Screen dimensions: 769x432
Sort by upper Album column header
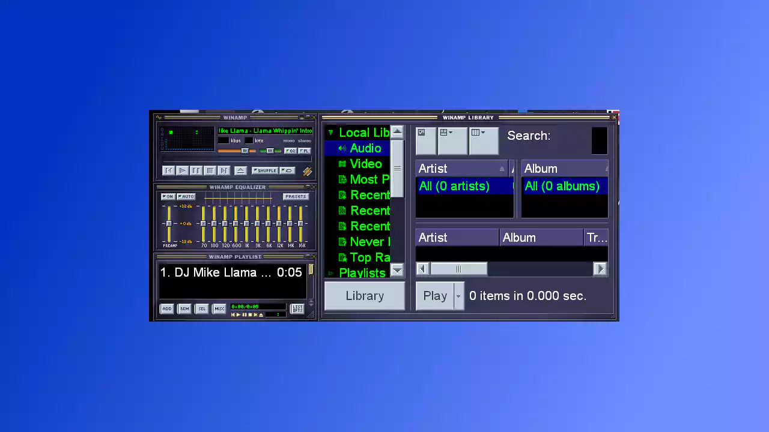pos(565,169)
